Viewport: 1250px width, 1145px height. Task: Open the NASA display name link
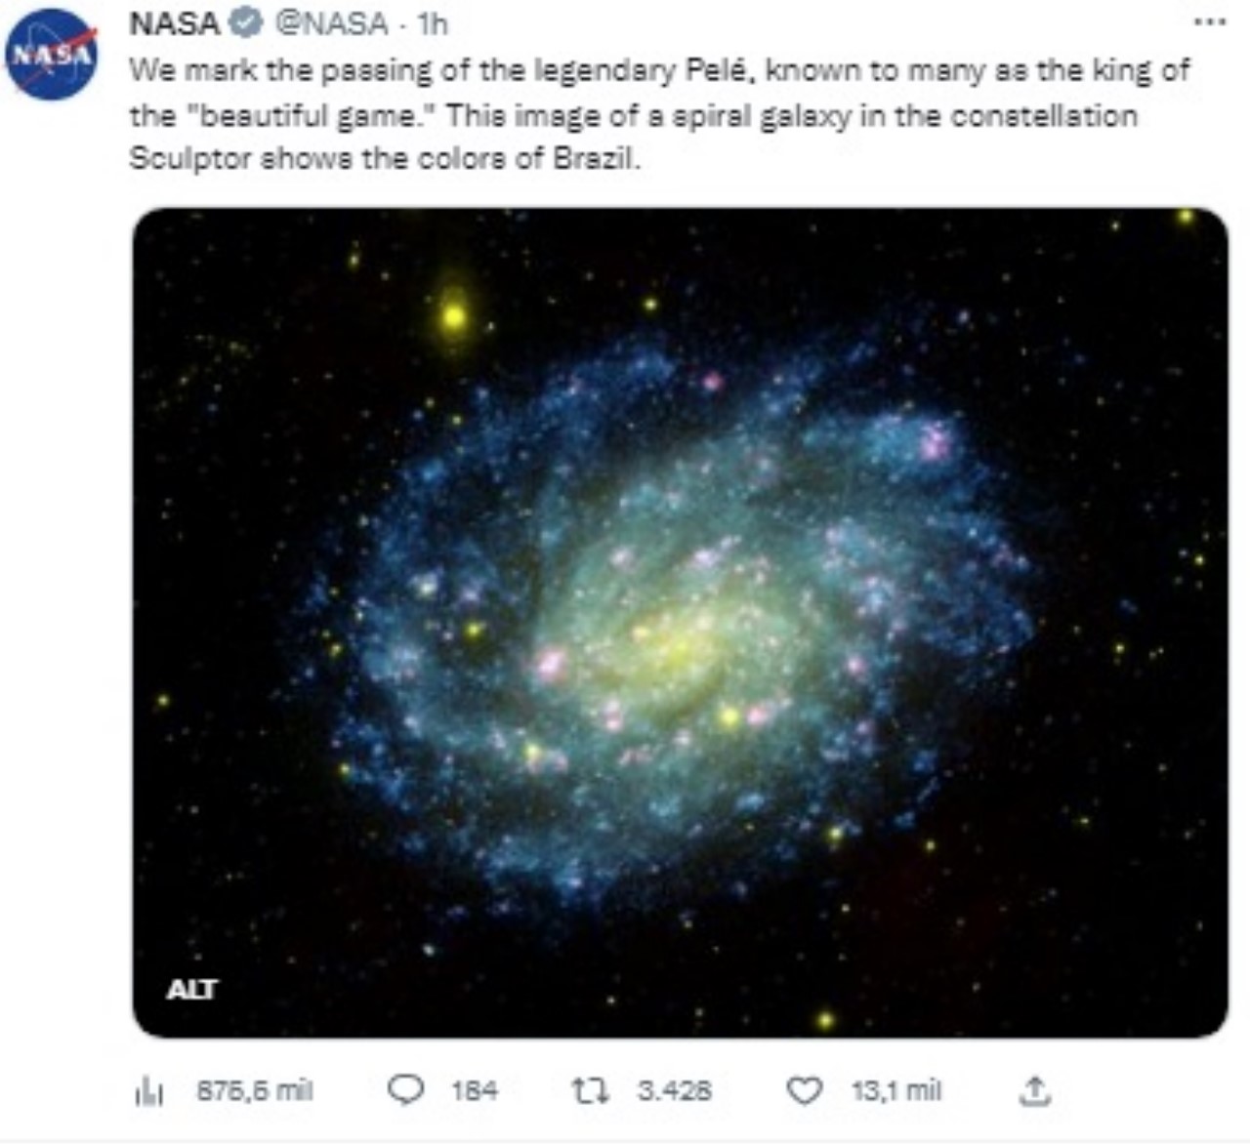(175, 23)
